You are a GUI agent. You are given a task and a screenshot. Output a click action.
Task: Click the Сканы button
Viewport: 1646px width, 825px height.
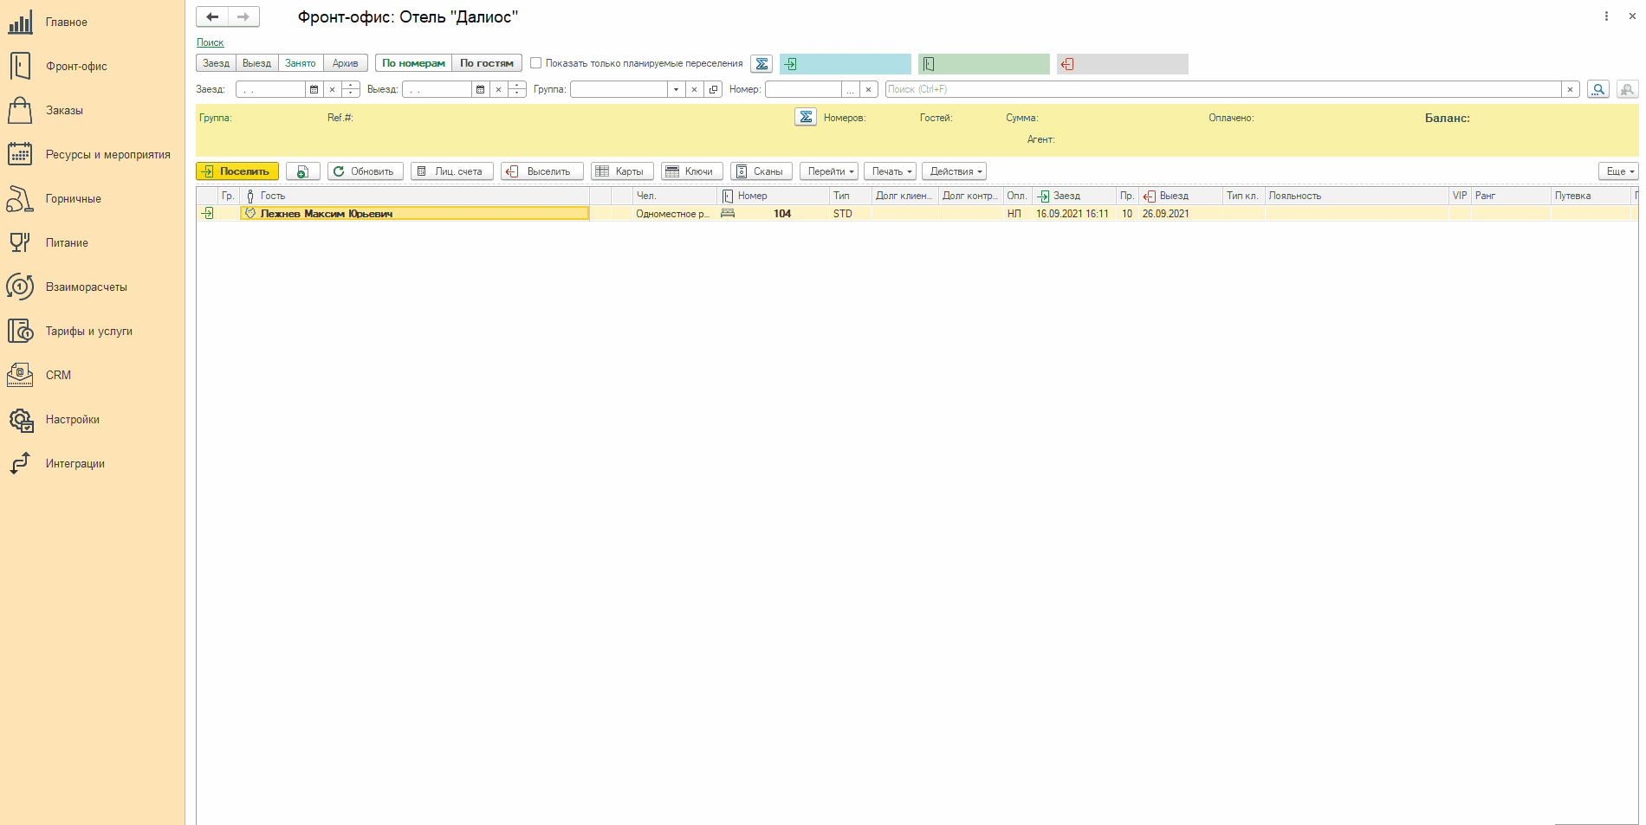pyautogui.click(x=761, y=171)
